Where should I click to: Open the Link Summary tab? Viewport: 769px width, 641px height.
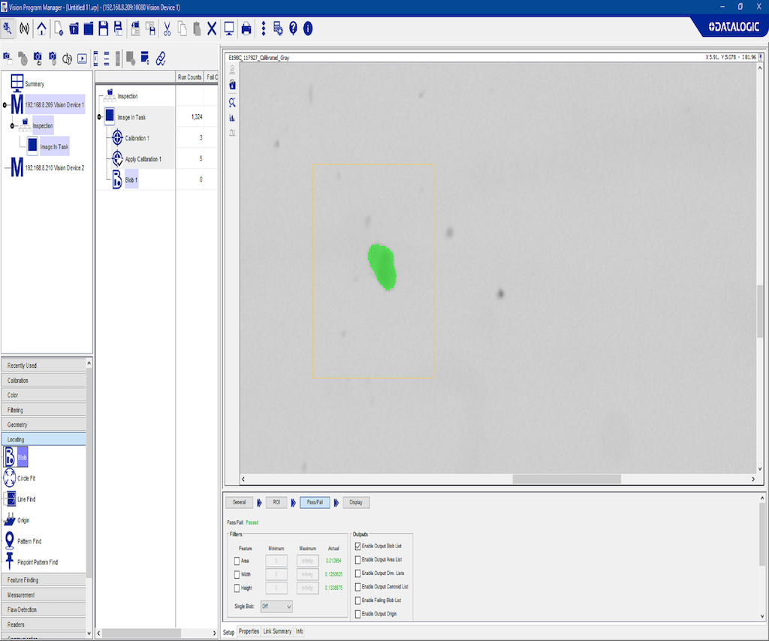point(277,631)
